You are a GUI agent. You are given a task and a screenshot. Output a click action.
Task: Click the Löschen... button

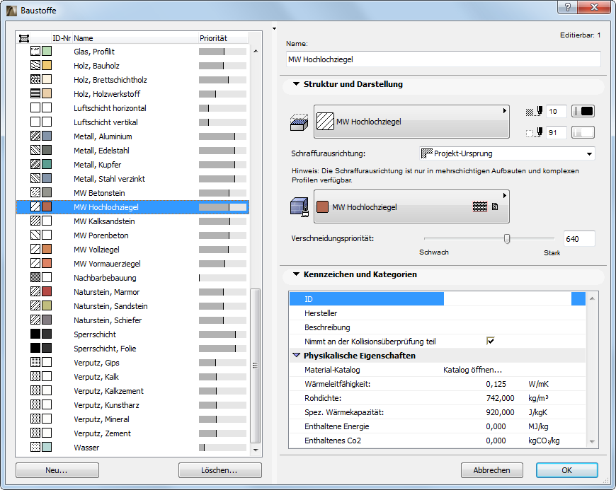220,470
